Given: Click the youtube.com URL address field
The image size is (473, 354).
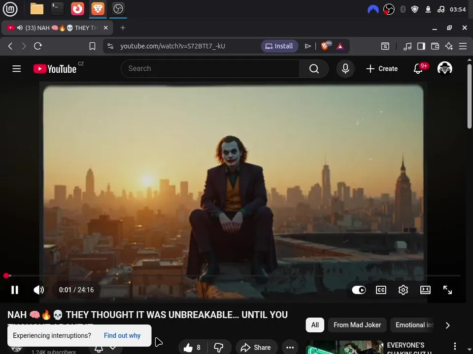Looking at the screenshot, I should click(172, 46).
